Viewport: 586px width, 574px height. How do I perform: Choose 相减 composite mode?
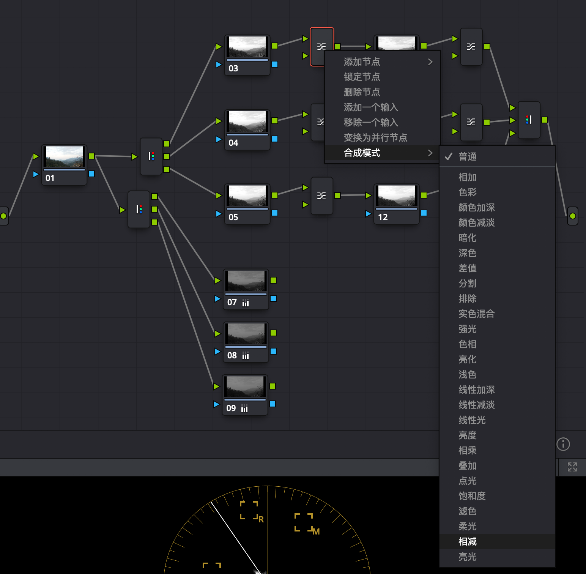(467, 541)
